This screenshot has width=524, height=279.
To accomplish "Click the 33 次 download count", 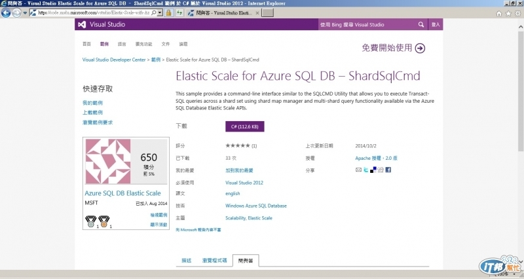I will tap(231, 158).
